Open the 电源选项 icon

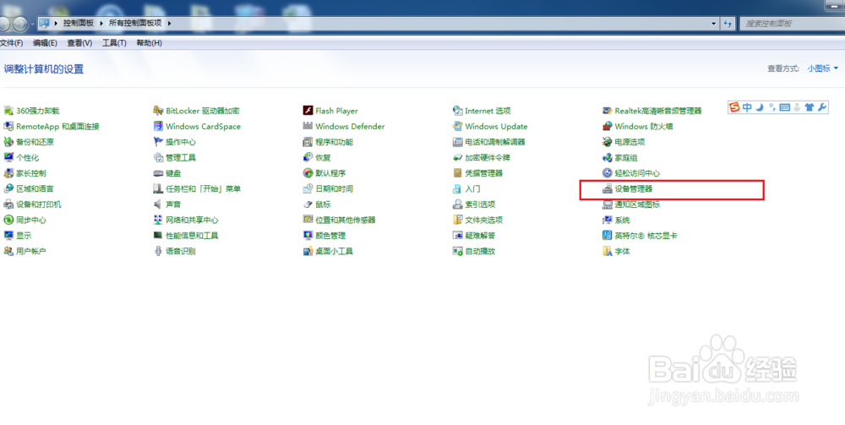(608, 142)
